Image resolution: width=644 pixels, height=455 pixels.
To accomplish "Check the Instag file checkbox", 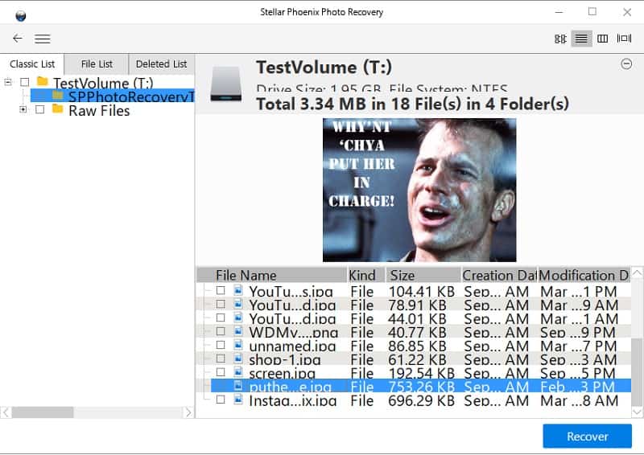I will (221, 400).
